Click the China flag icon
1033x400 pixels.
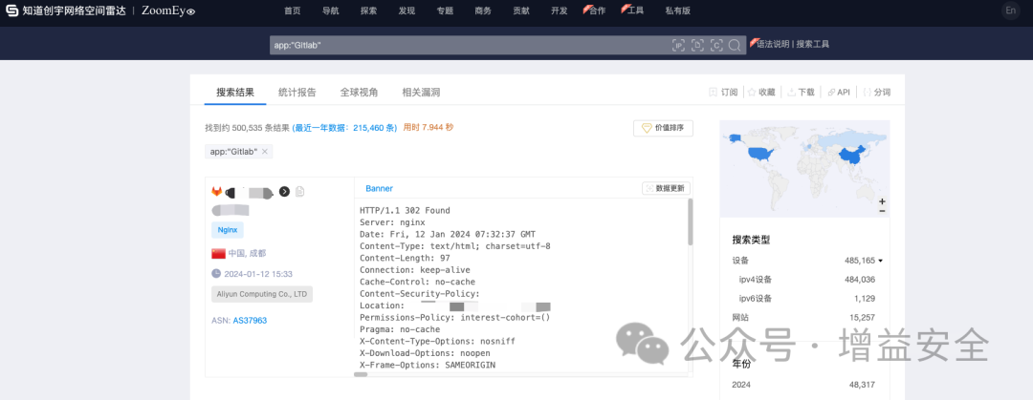pos(219,253)
